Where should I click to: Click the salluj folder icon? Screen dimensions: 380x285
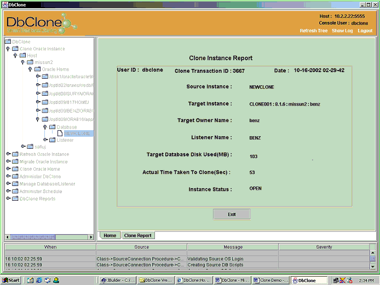30,147
